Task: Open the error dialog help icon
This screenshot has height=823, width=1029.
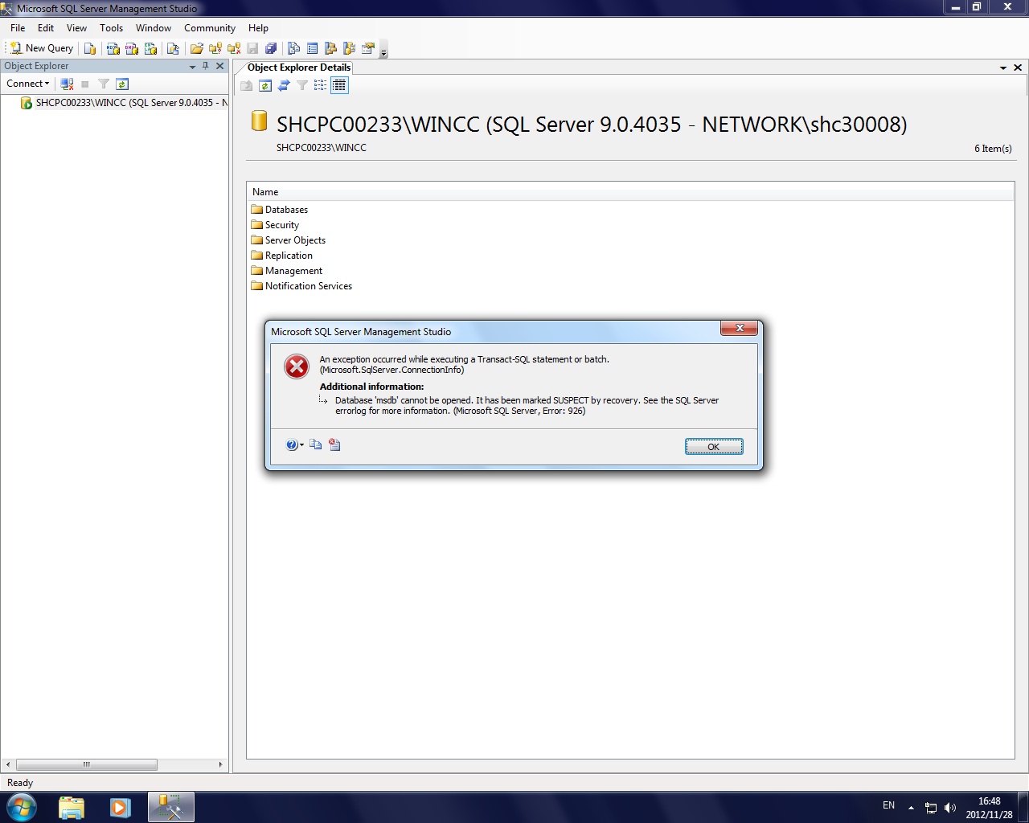Action: [294, 444]
